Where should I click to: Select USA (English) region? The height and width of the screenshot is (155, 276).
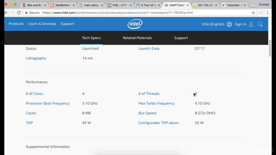point(213,24)
